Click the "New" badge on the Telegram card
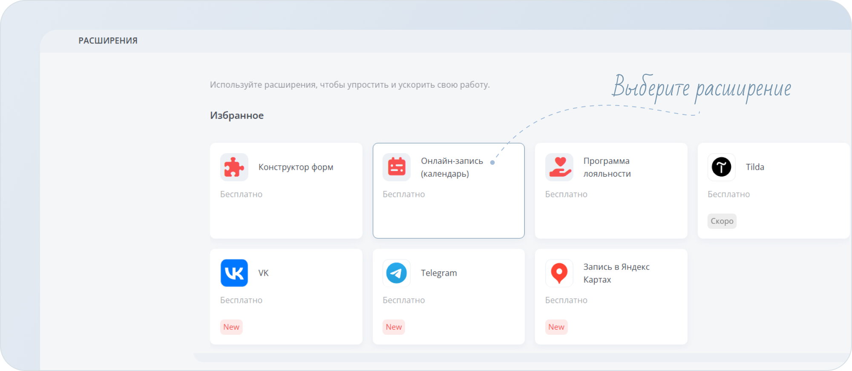Viewport: 852px width, 371px height. pyautogui.click(x=394, y=327)
